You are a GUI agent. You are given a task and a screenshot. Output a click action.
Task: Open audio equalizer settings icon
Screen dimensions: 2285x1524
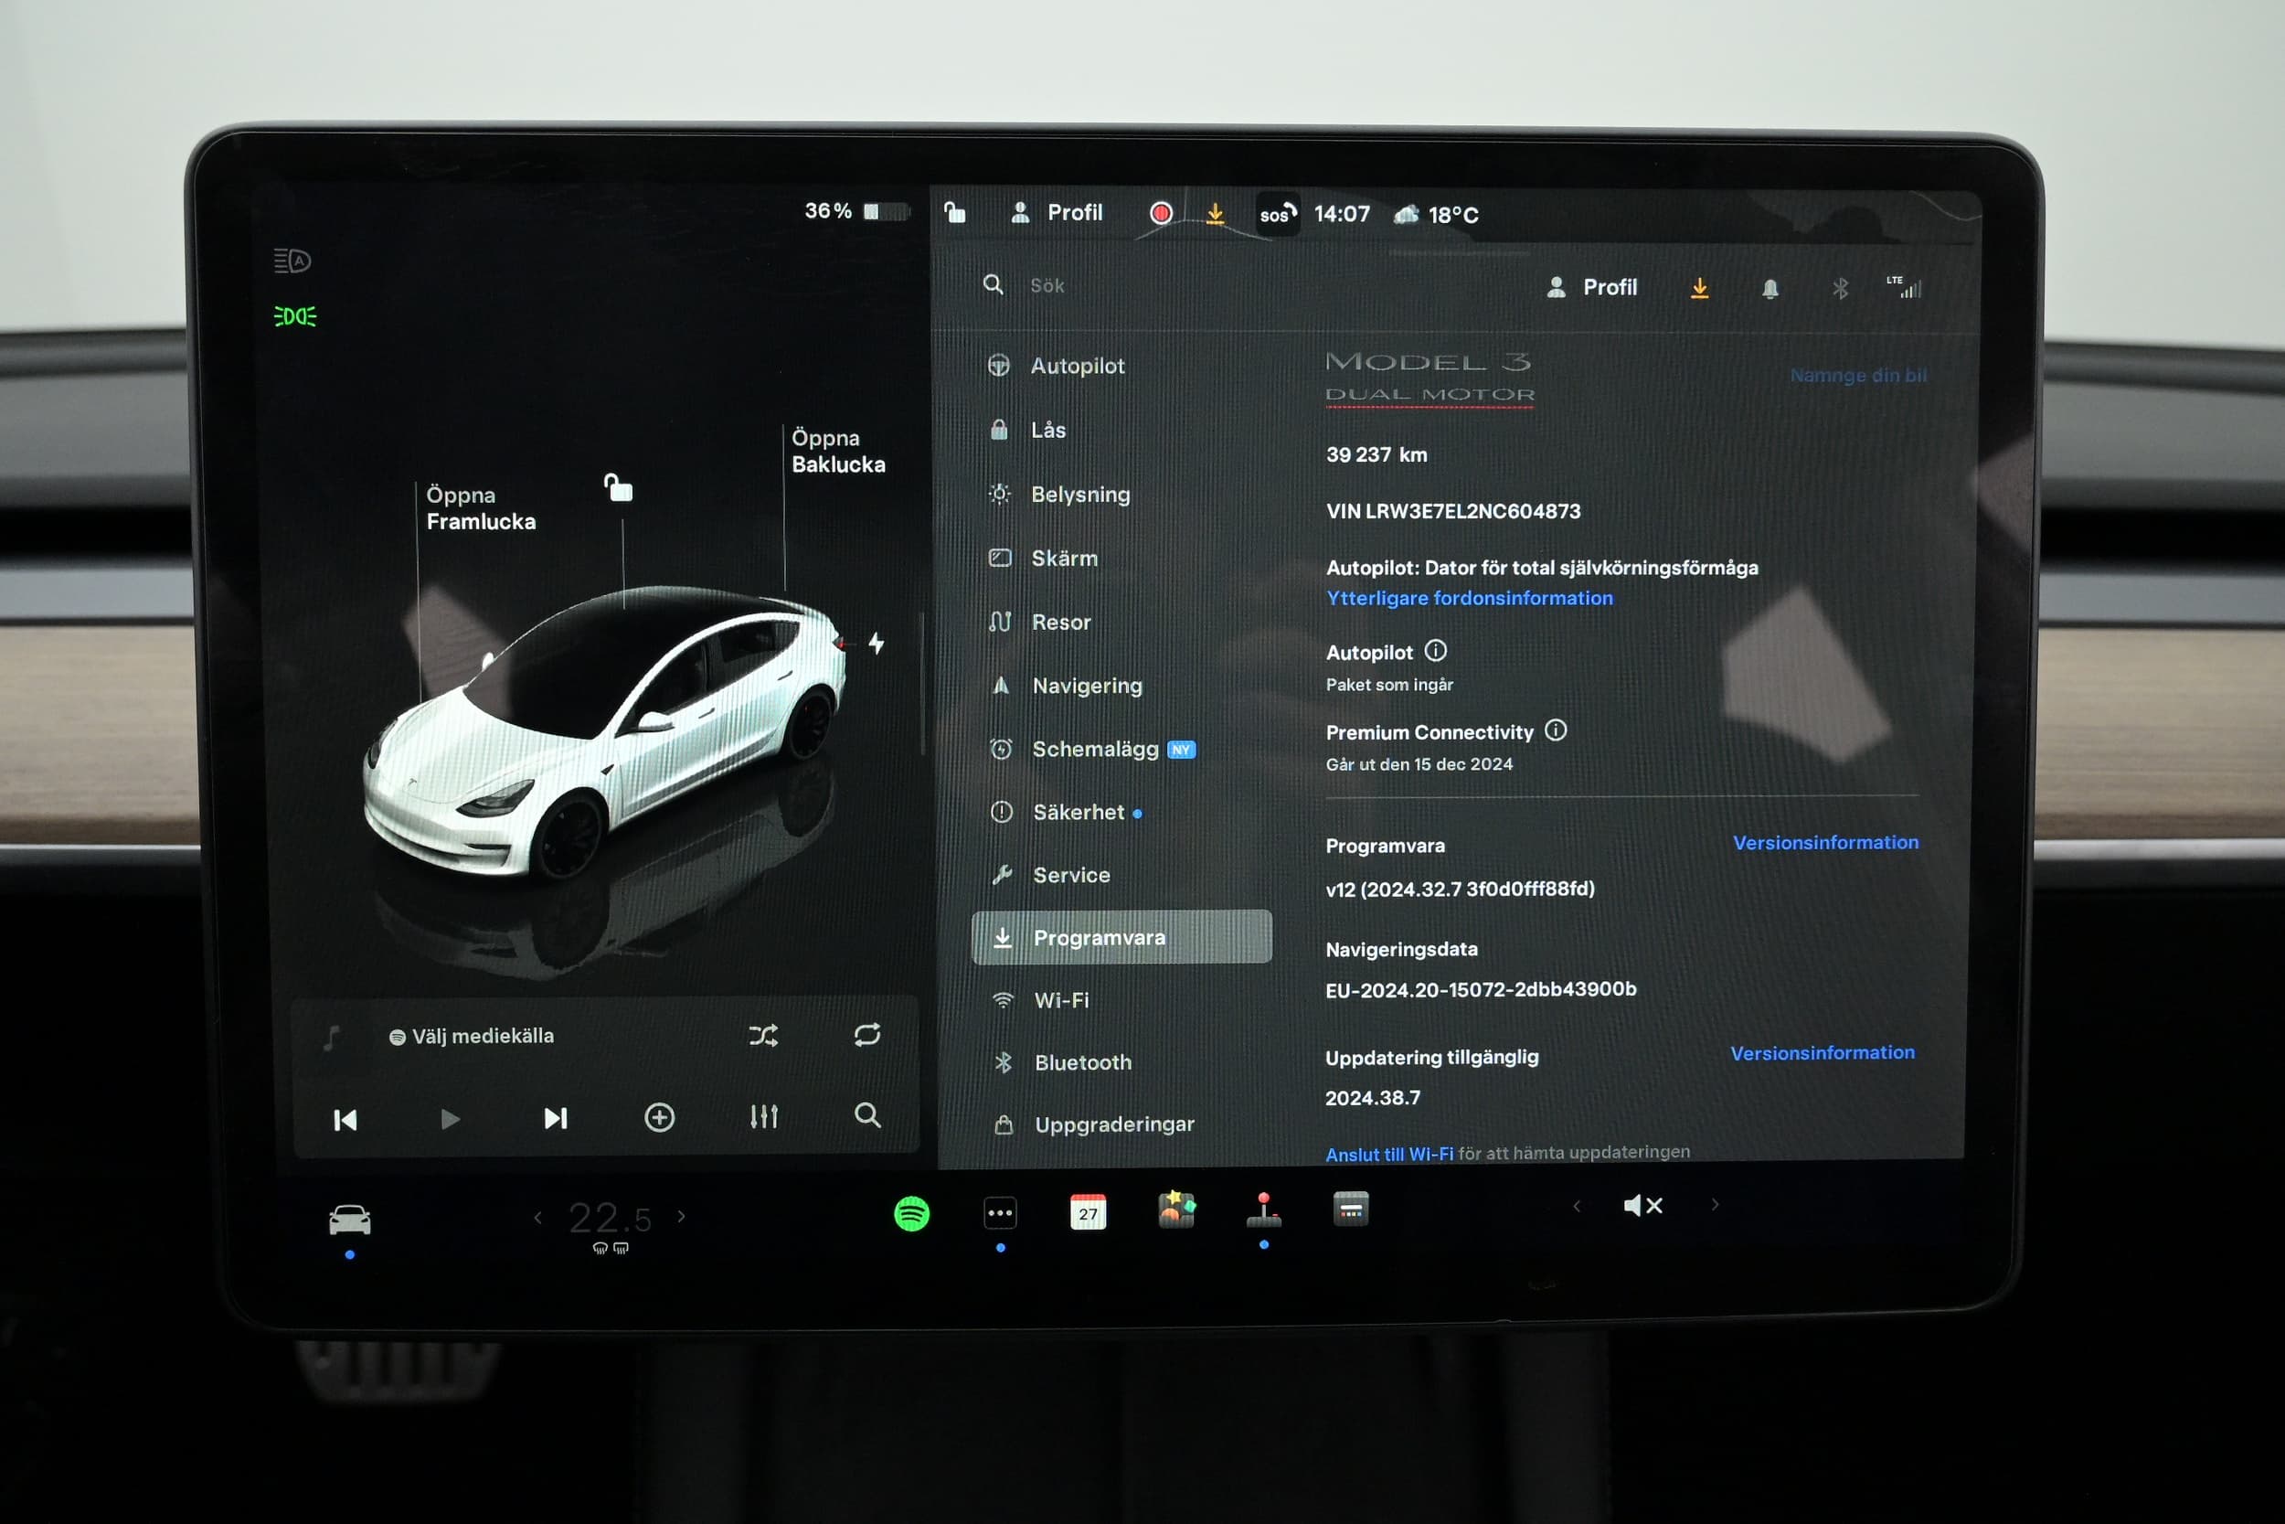[x=763, y=1115]
